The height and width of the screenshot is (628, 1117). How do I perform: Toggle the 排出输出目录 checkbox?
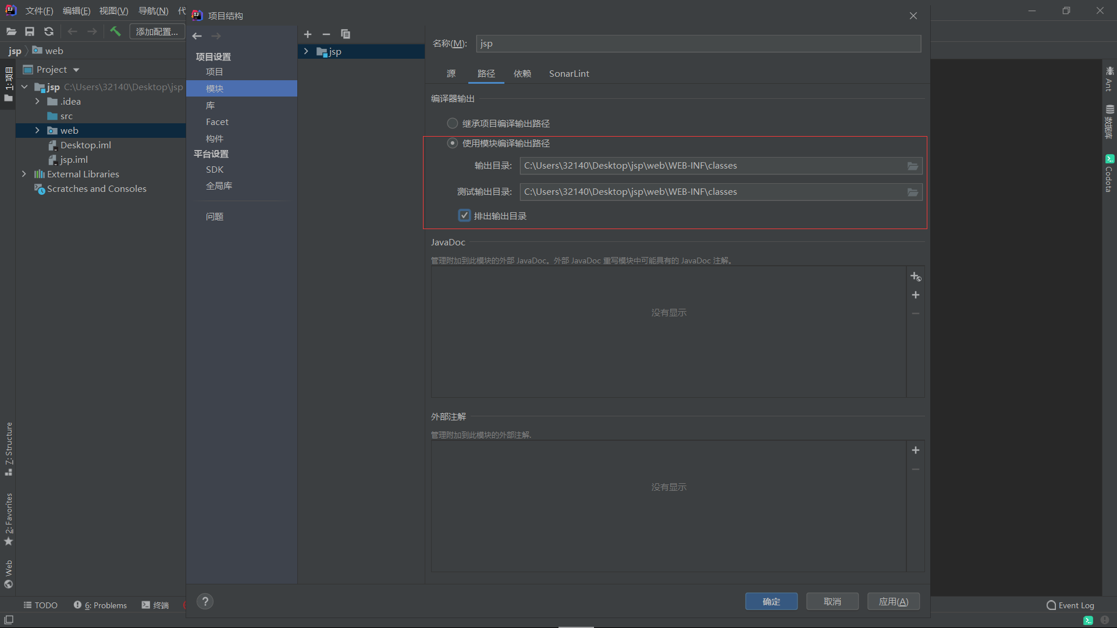click(x=463, y=216)
